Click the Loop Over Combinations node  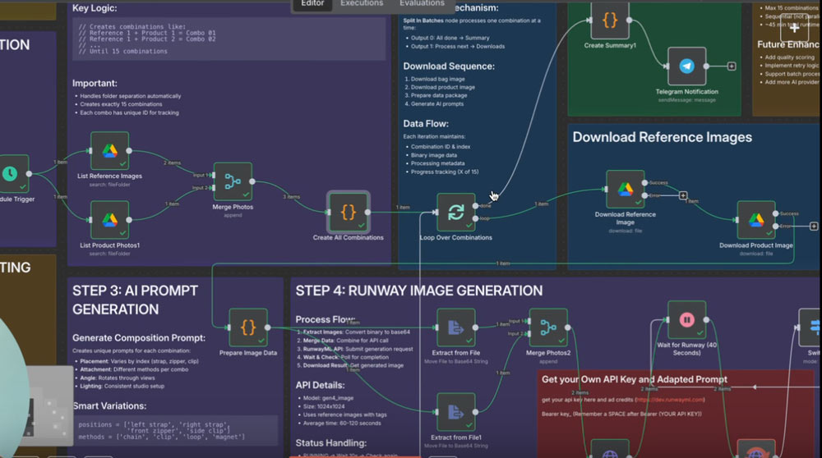pyautogui.click(x=455, y=213)
